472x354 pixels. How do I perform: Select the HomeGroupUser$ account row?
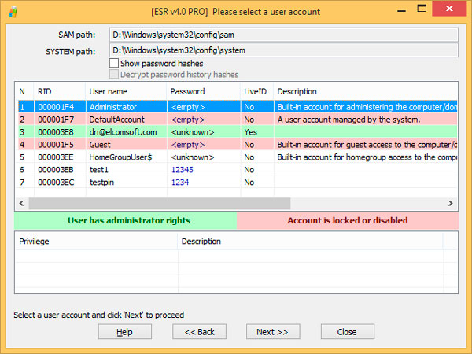[120, 157]
